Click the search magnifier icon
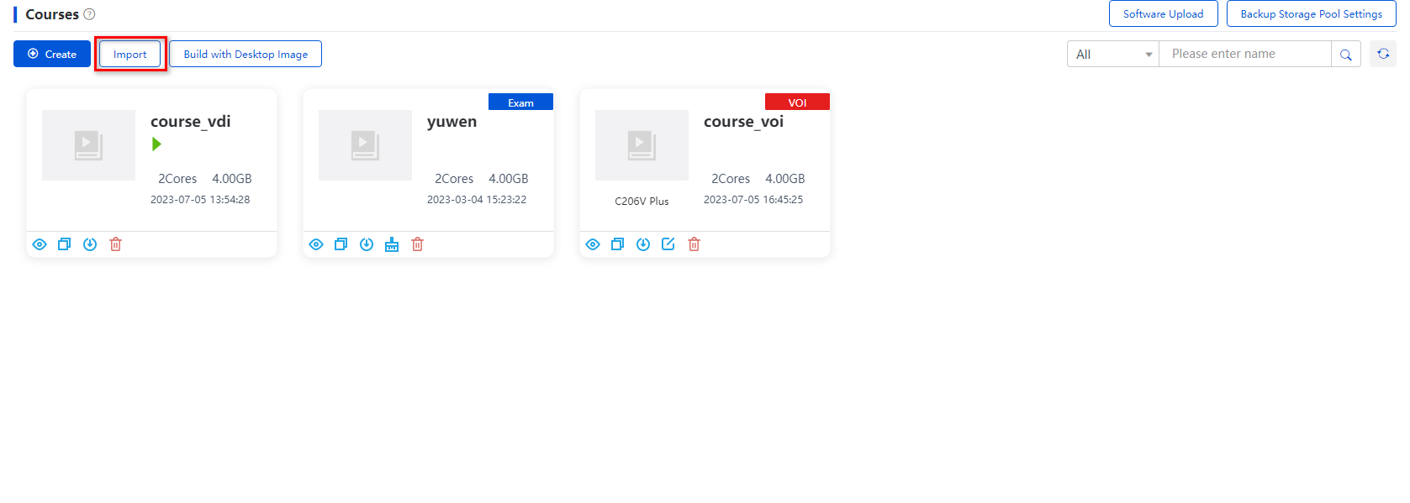The width and height of the screenshot is (1410, 503). pyautogui.click(x=1346, y=55)
